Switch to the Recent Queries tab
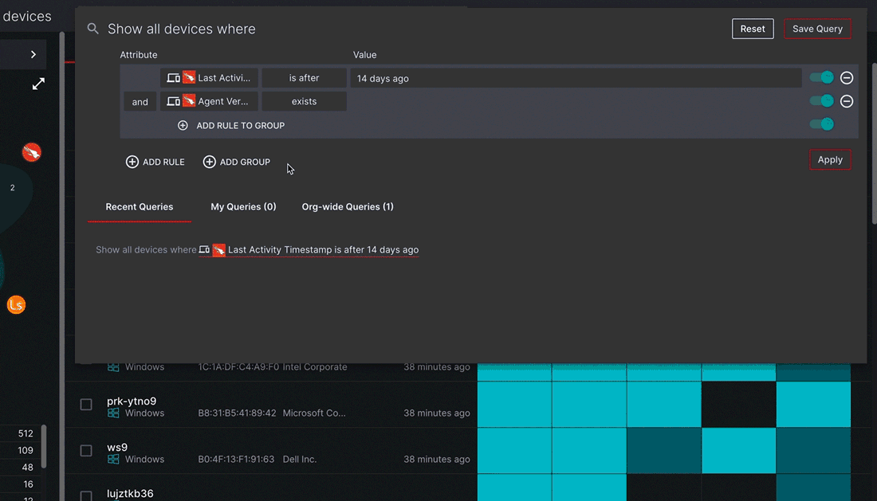The height and width of the screenshot is (501, 877). click(140, 206)
